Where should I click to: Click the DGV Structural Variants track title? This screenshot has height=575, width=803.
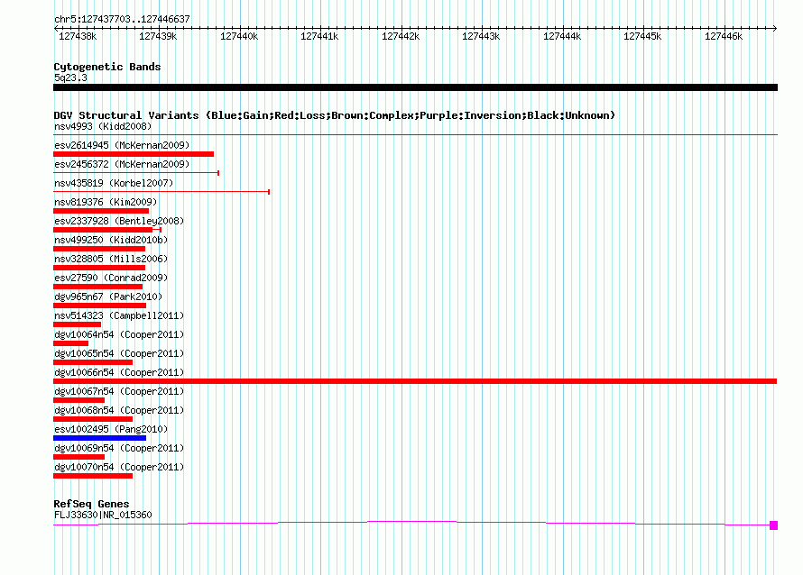point(334,115)
